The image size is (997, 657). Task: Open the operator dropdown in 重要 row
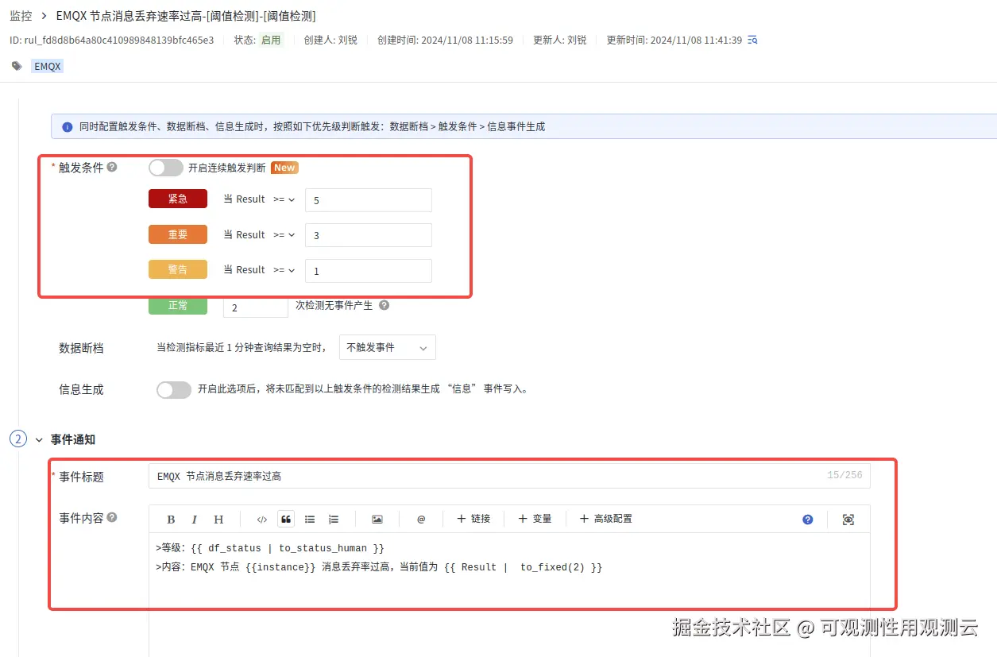tap(284, 235)
